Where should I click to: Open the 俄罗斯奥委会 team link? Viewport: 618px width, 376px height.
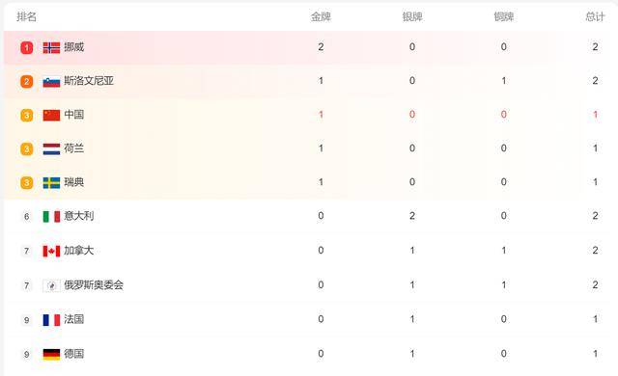[94, 285]
